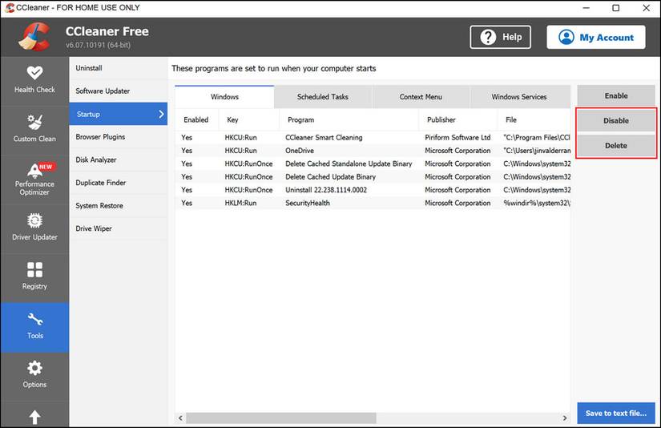Screen dimensions: 661x428
Task: Sort list by Publisher column header
Action: pos(441,119)
